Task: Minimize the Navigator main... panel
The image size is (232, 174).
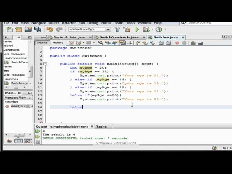Action: (30, 93)
